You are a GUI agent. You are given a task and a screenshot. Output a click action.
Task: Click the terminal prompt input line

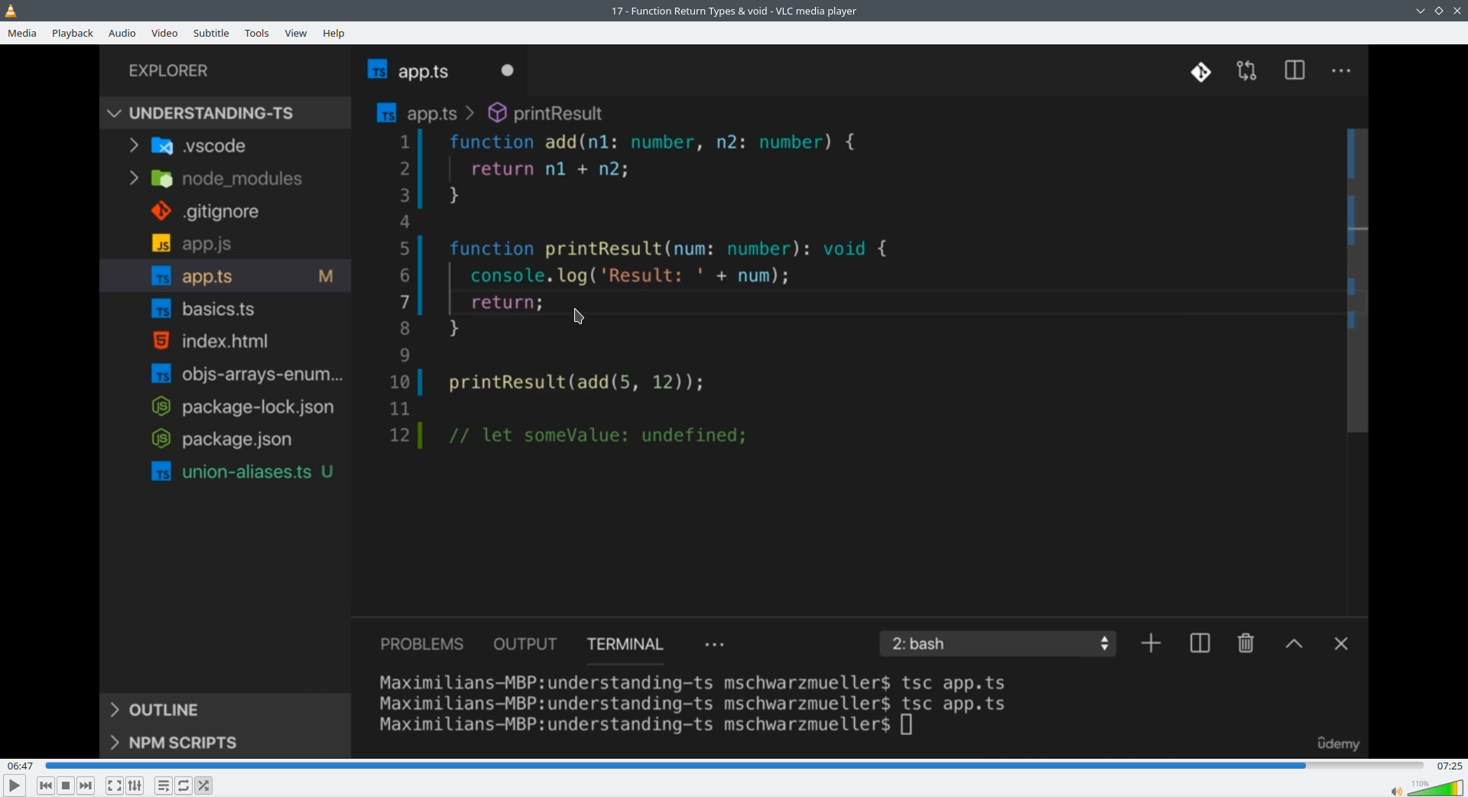646,724
